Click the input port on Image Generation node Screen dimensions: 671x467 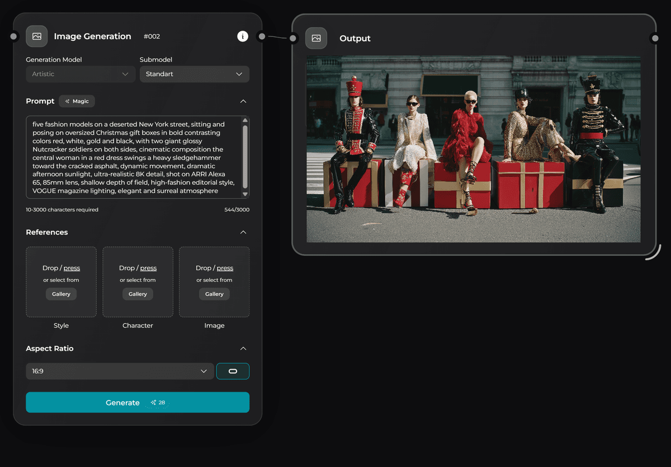[x=14, y=36]
